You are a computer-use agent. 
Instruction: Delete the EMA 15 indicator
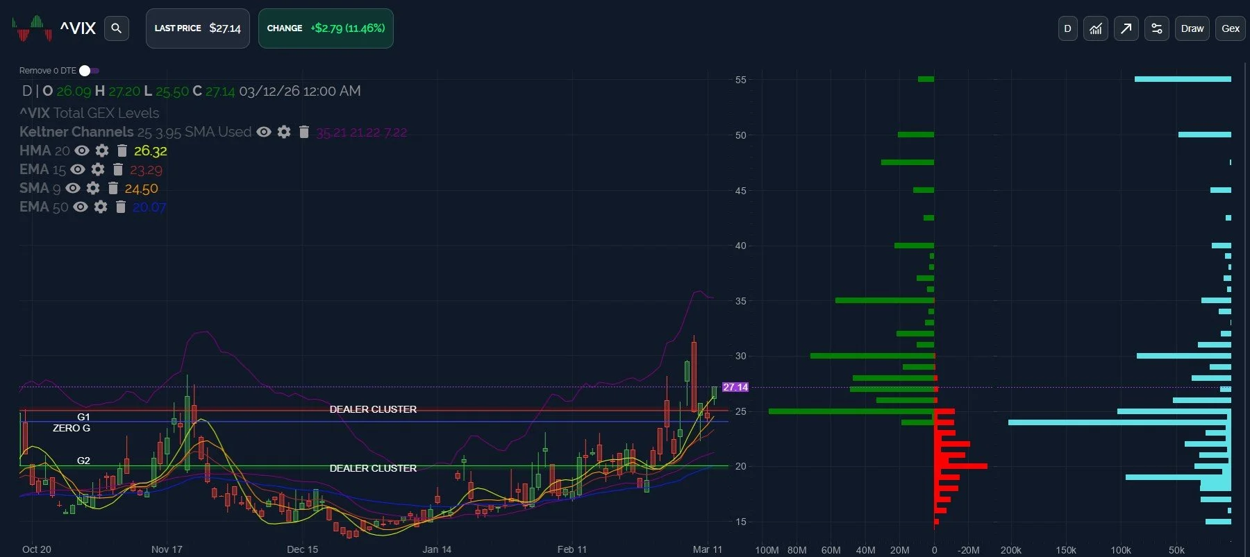(x=117, y=169)
